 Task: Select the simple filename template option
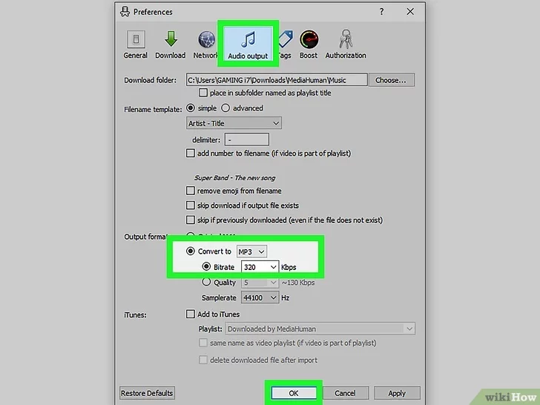point(190,108)
